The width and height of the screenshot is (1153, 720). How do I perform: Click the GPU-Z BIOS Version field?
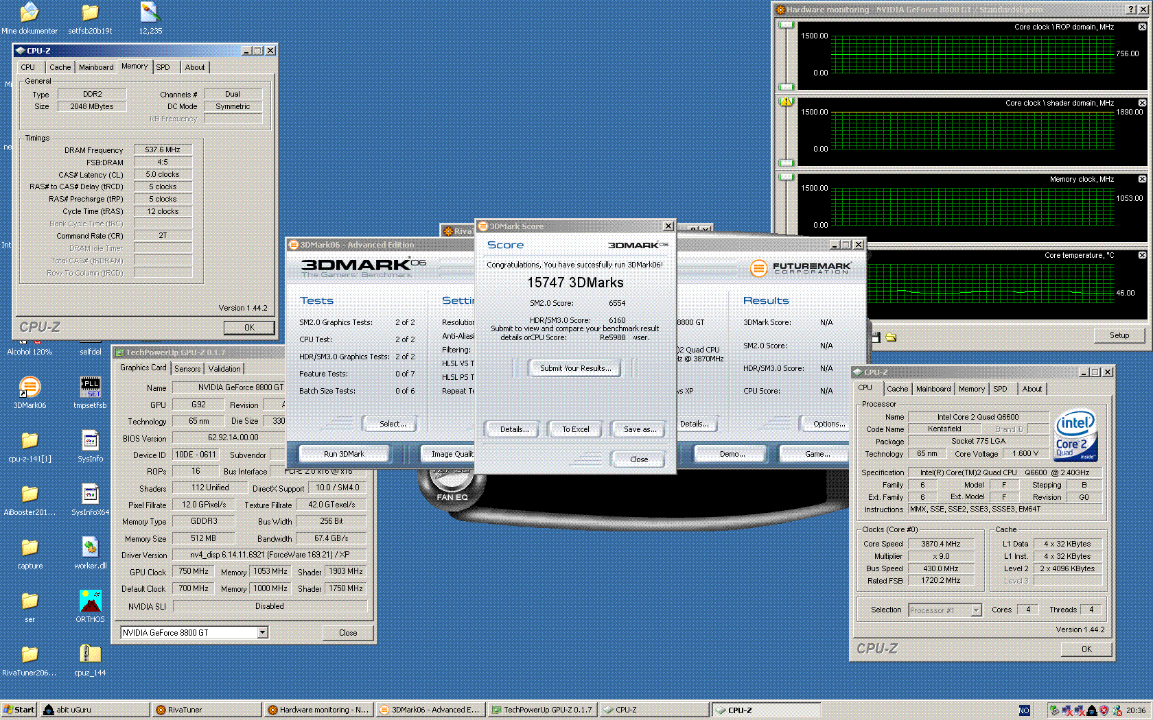233,437
